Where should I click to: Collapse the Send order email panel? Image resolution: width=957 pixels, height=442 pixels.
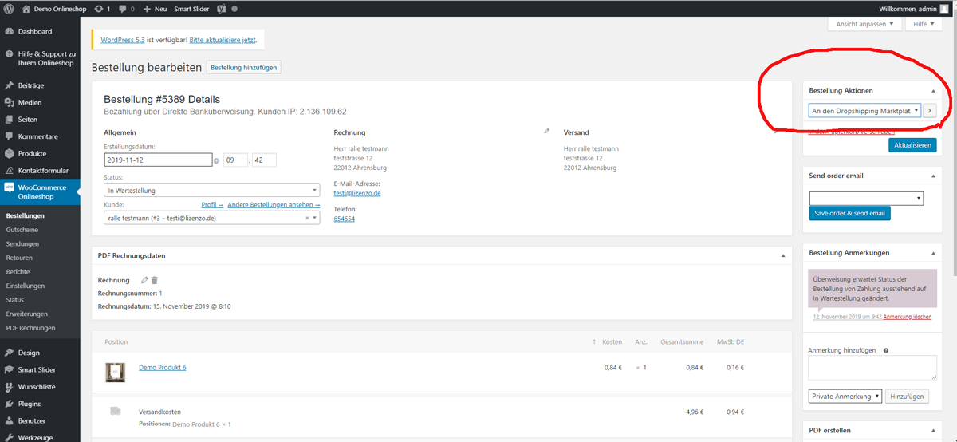[933, 176]
